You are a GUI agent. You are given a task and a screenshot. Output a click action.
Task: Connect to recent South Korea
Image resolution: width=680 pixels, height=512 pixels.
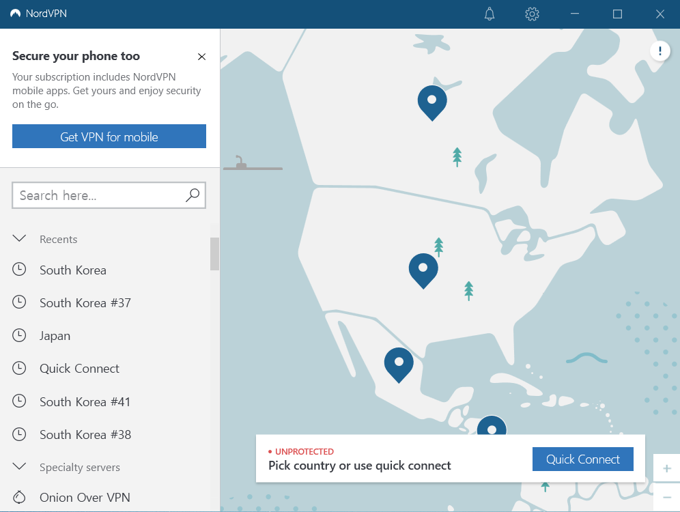(x=73, y=270)
